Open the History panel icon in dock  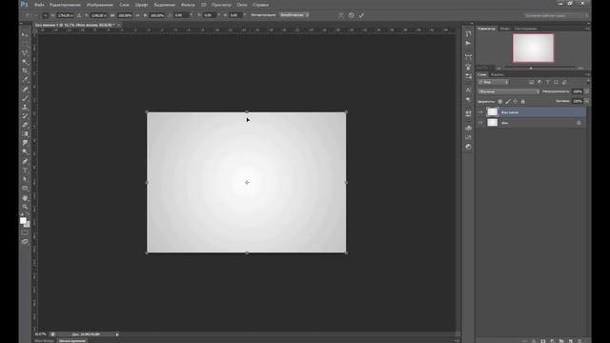pyautogui.click(x=468, y=34)
